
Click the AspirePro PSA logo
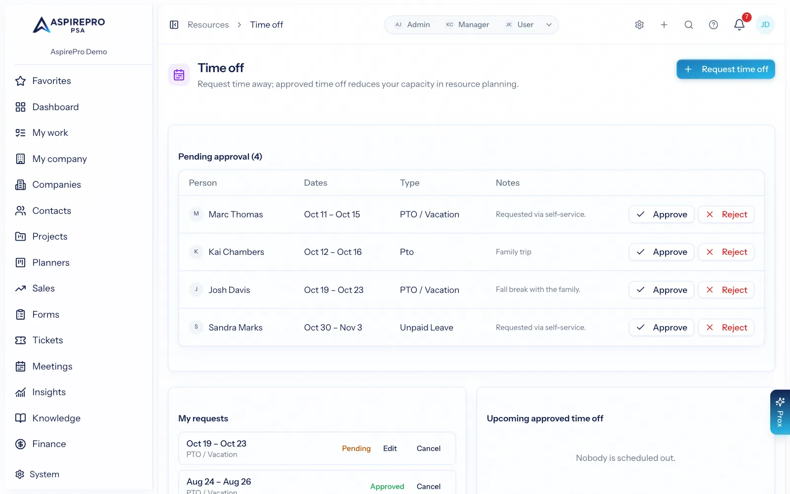pyautogui.click(x=69, y=25)
